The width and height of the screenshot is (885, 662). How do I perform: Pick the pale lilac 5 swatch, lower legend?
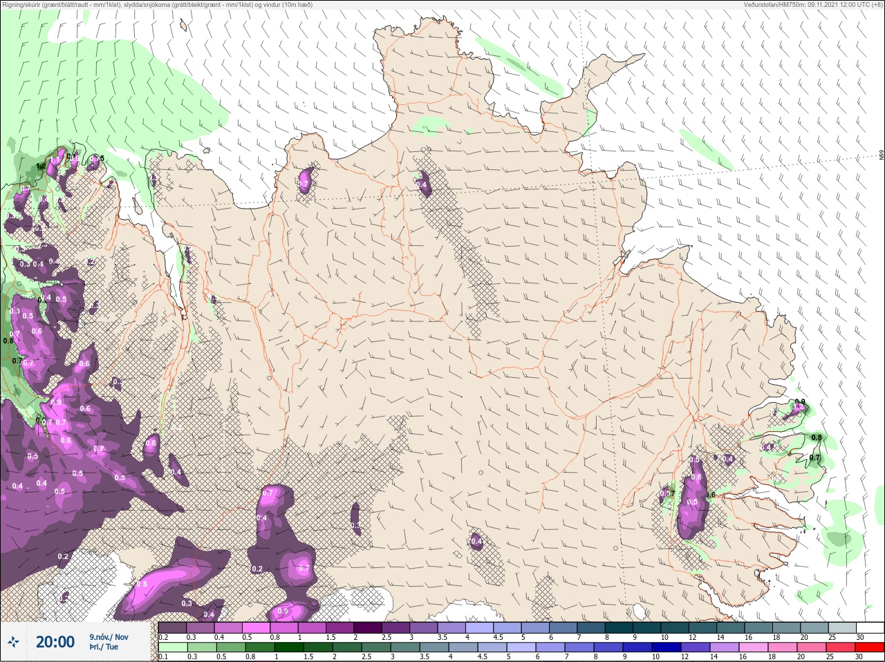(x=521, y=647)
